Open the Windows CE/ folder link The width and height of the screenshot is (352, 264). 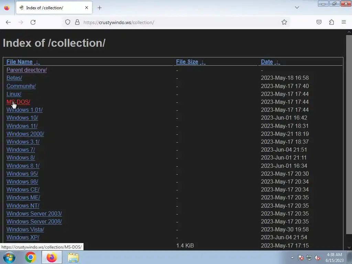point(23,190)
